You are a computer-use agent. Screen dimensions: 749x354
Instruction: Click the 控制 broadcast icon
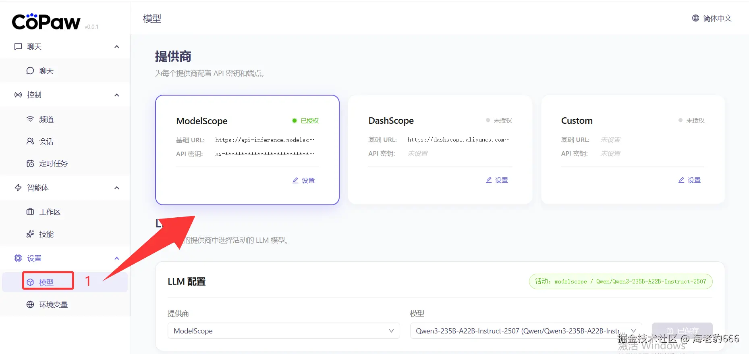pyautogui.click(x=18, y=95)
